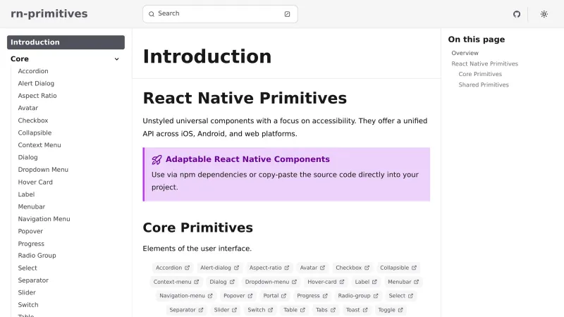Toggle the light/dark theme sun icon

(544, 14)
